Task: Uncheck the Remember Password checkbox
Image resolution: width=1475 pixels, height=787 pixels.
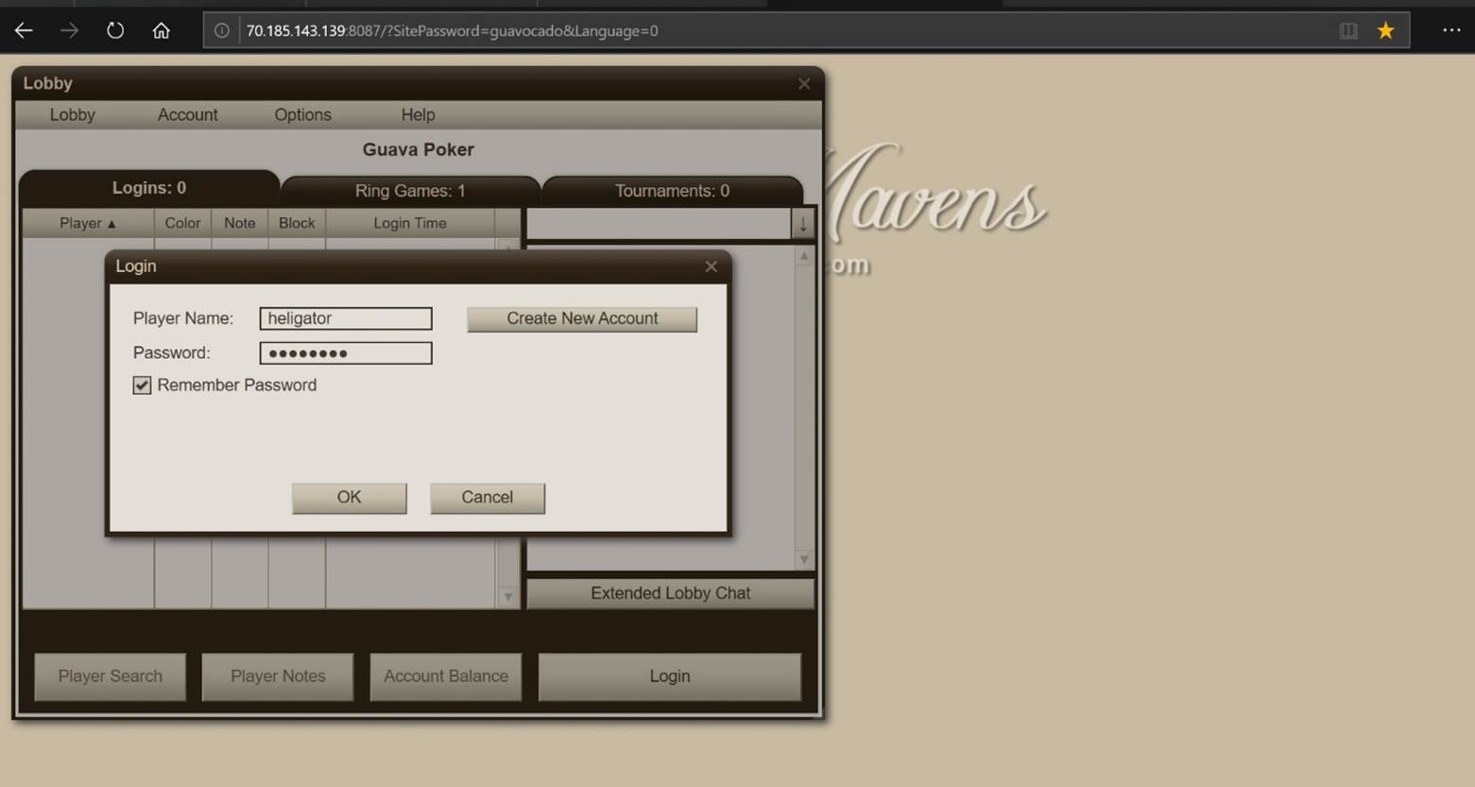Action: point(141,385)
